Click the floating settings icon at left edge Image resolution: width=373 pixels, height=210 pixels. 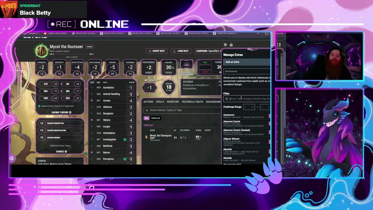(x=11, y=158)
